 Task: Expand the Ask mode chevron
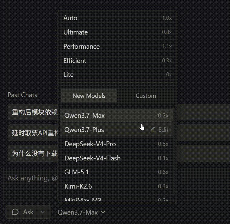(43, 212)
